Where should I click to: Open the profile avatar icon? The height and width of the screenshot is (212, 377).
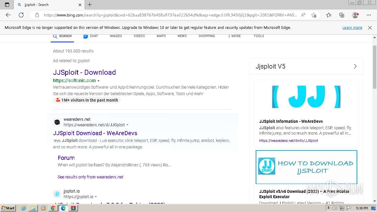pyautogui.click(x=355, y=15)
